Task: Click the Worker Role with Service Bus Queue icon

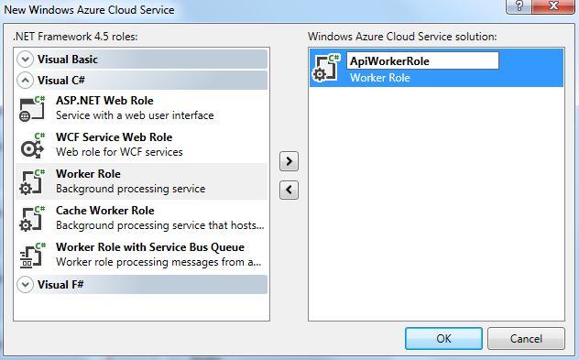Action: click(x=32, y=255)
